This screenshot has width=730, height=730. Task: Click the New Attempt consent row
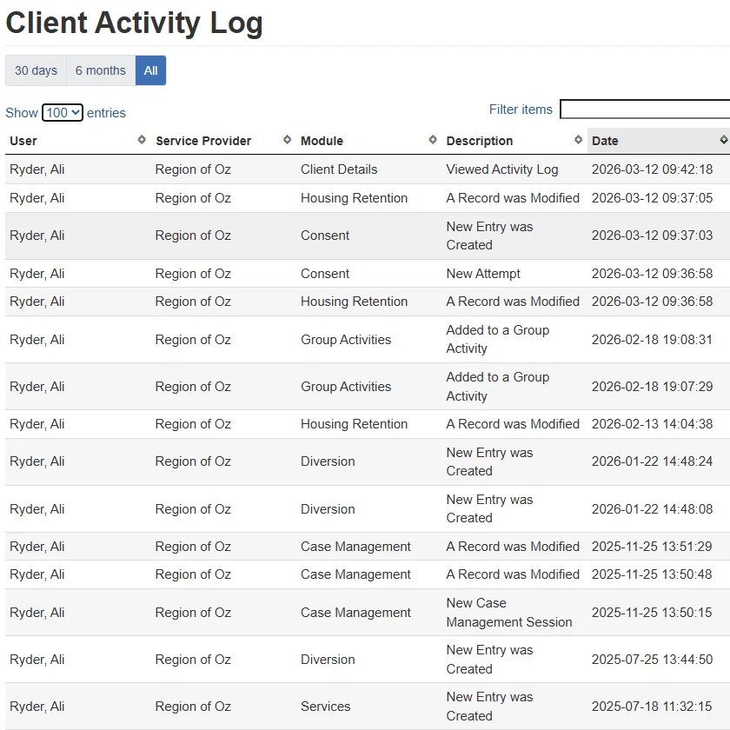point(483,274)
